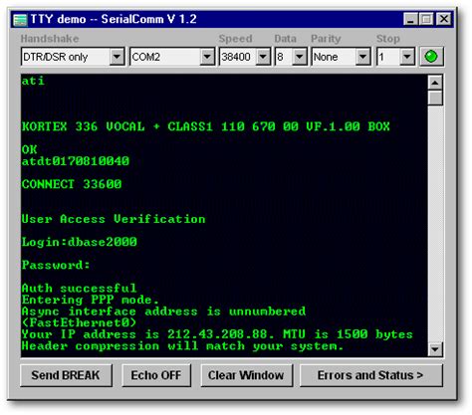Viewport: 472px width, 415px height.
Task: Click the green connection status LED button
Action: [x=431, y=57]
